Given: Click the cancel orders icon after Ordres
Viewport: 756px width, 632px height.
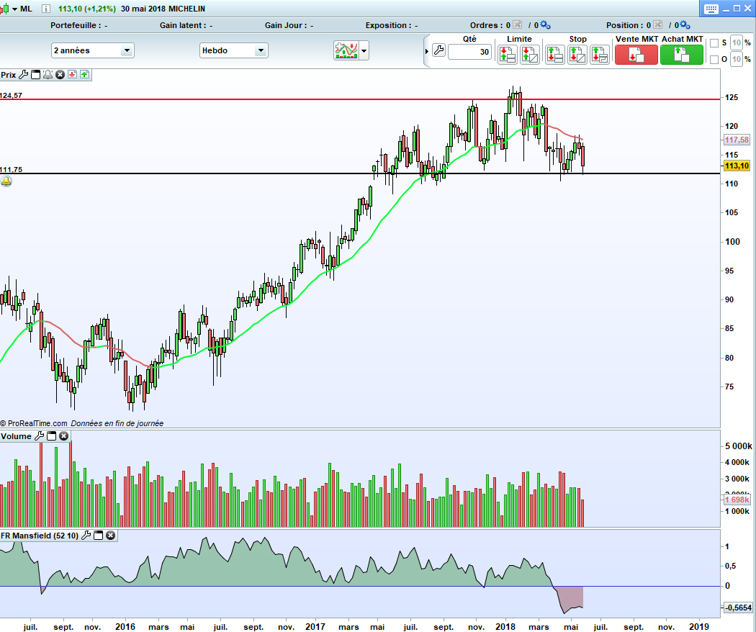Looking at the screenshot, I should [x=517, y=25].
